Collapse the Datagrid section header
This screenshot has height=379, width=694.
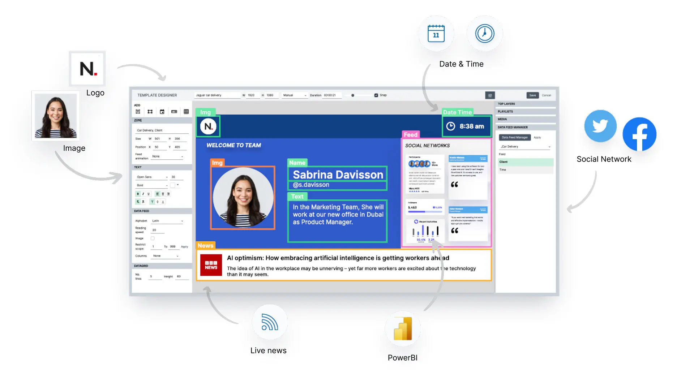[162, 266]
